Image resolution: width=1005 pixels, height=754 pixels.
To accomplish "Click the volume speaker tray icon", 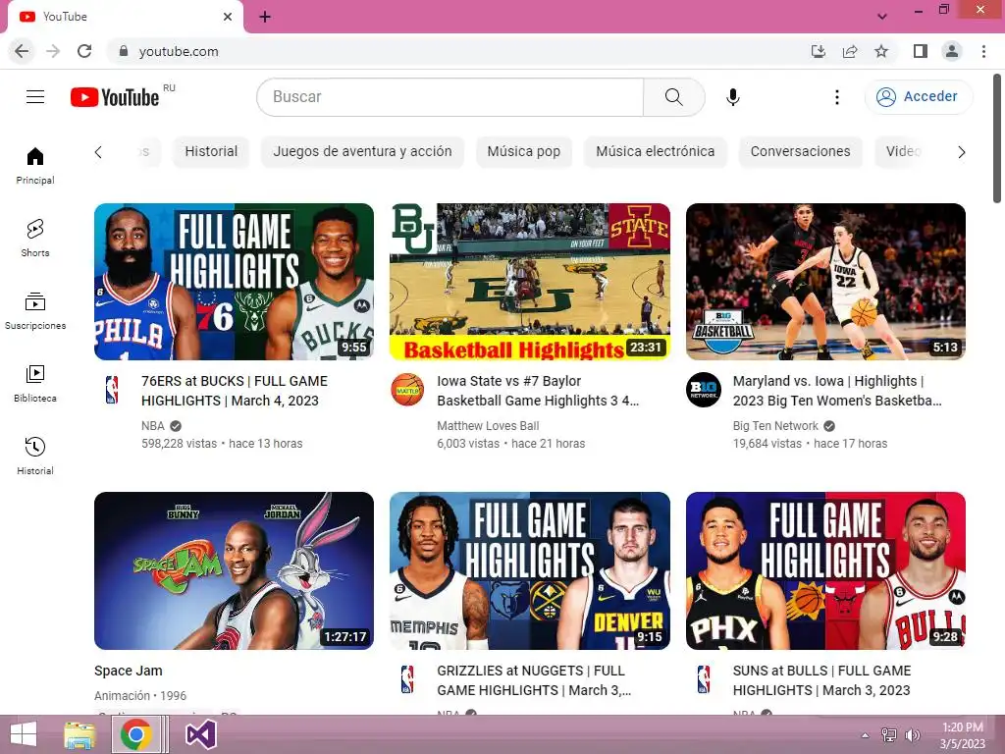I will (912, 735).
